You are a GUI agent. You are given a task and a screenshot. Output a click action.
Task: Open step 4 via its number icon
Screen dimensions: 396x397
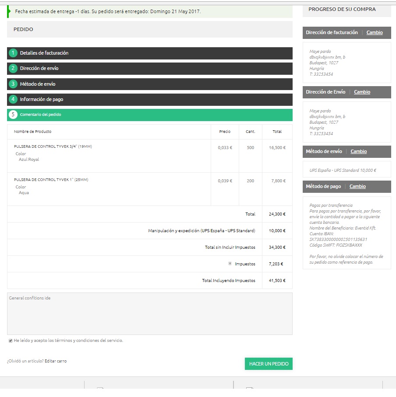pos(13,99)
